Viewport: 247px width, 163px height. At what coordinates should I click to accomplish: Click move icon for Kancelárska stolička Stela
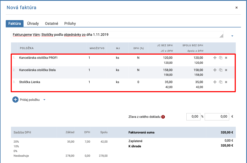point(215,70)
